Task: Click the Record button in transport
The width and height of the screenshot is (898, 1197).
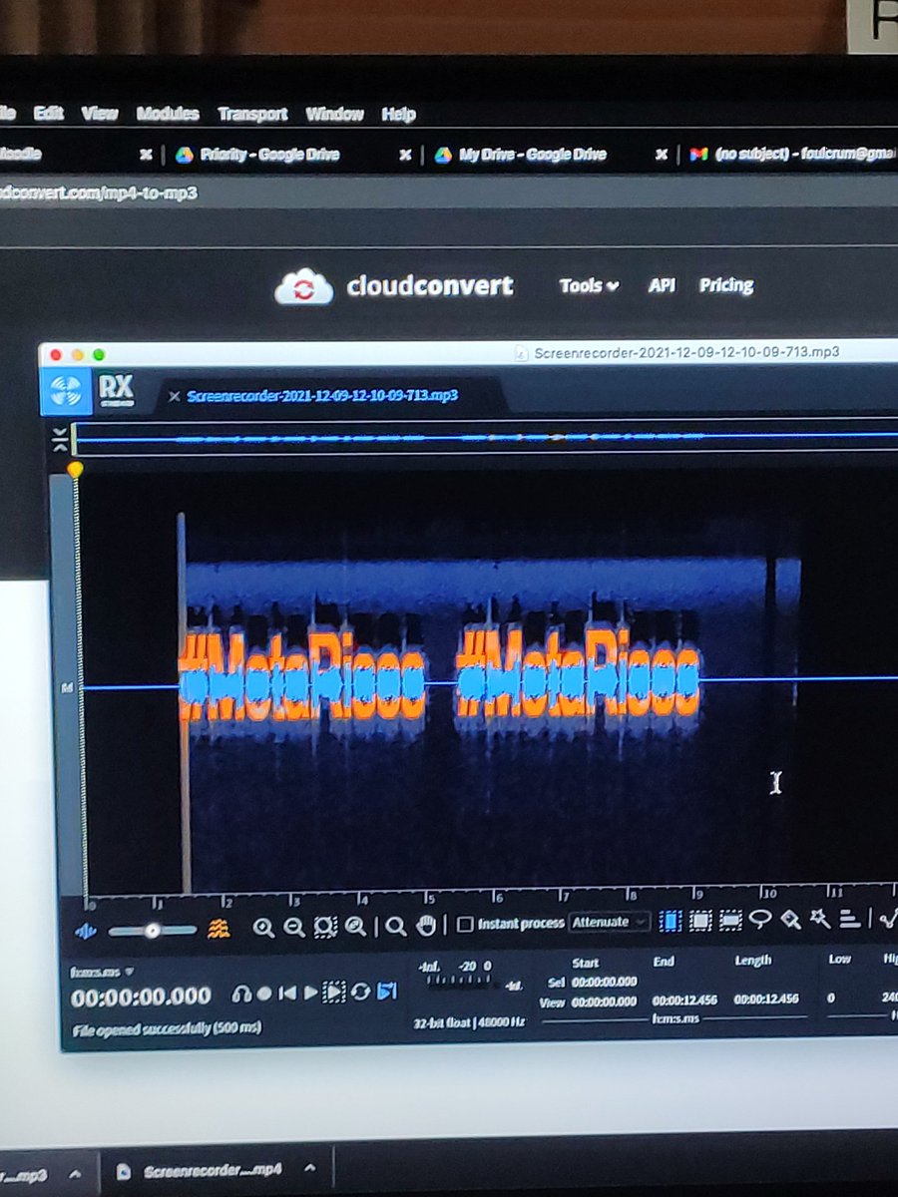Action: pos(264,994)
